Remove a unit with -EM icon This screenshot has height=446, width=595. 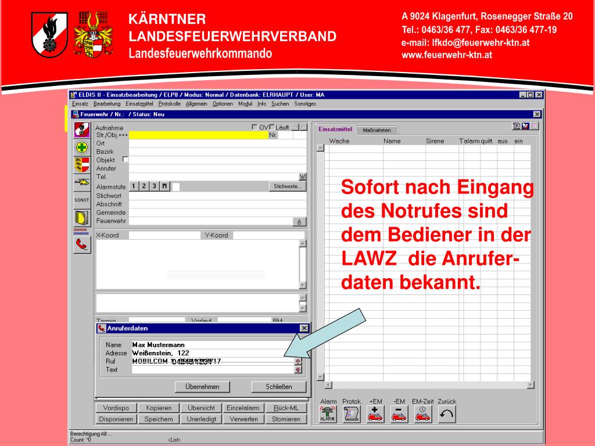(x=399, y=413)
